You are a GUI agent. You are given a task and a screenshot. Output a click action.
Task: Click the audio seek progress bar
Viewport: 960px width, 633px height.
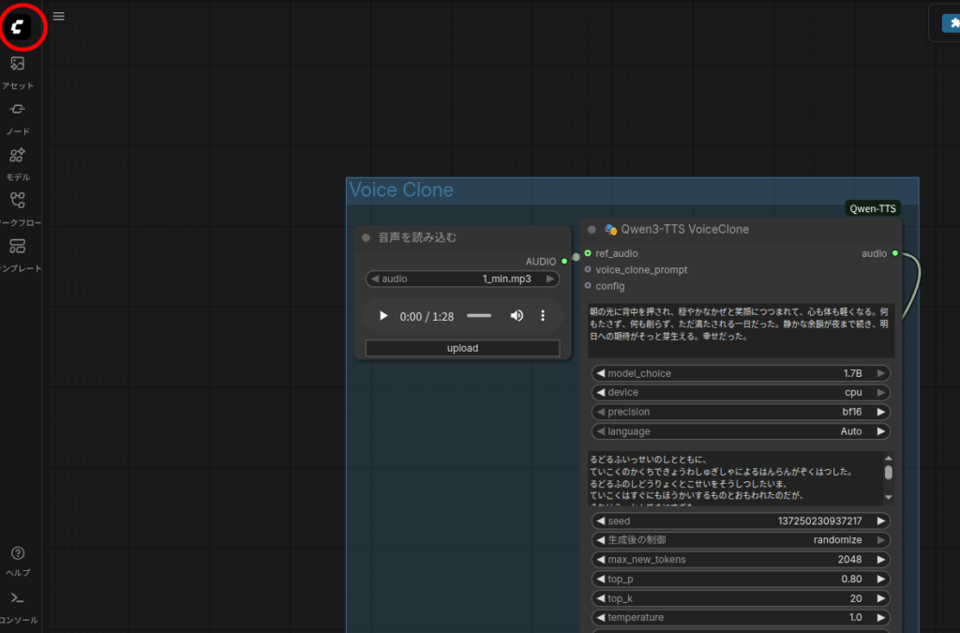pyautogui.click(x=478, y=316)
